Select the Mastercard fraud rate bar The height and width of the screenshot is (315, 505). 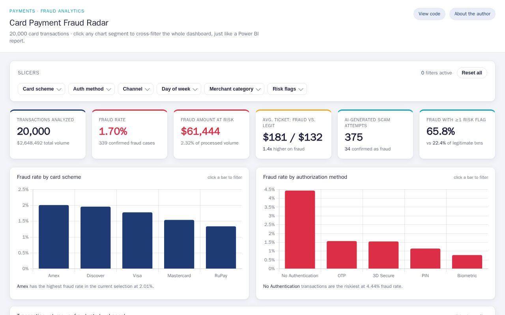coord(179,244)
